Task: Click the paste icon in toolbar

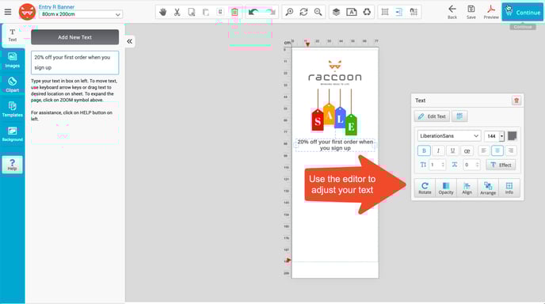Action: [x=206, y=12]
